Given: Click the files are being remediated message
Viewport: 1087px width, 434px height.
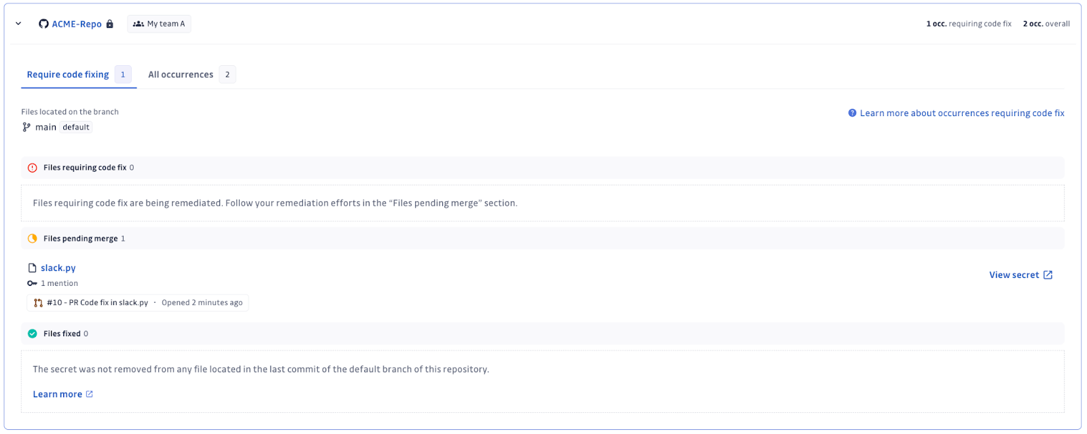Looking at the screenshot, I should [x=275, y=203].
